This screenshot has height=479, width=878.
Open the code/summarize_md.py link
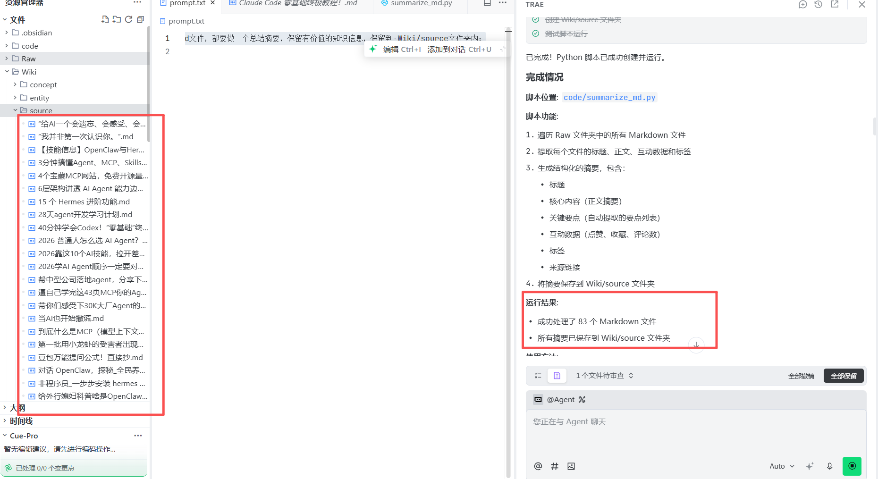pos(609,97)
